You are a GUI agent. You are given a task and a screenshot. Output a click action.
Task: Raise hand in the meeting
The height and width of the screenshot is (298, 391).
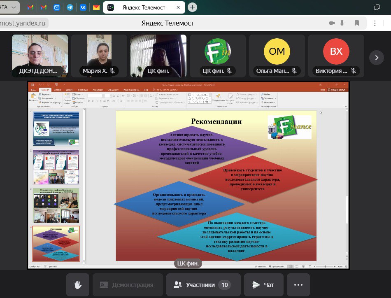point(78,284)
